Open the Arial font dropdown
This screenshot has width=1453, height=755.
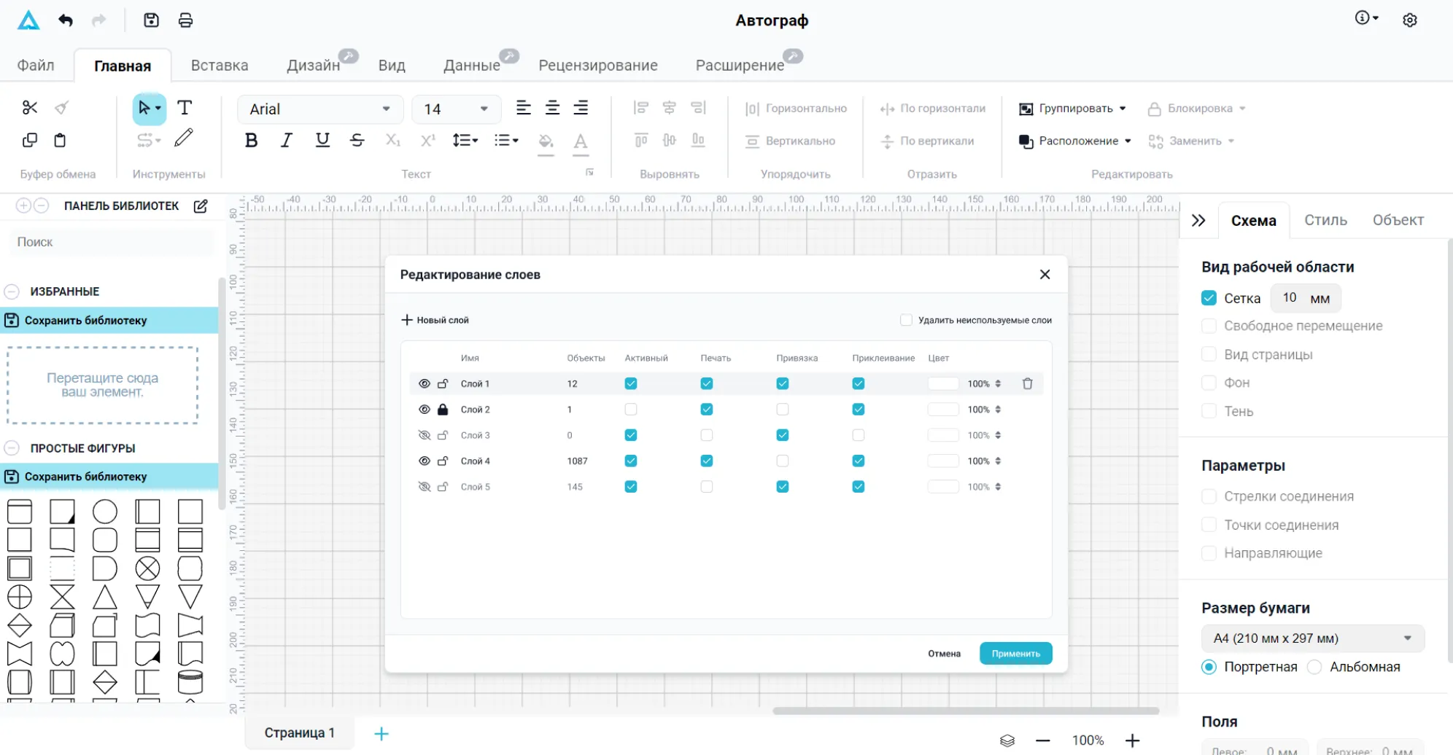click(x=320, y=109)
